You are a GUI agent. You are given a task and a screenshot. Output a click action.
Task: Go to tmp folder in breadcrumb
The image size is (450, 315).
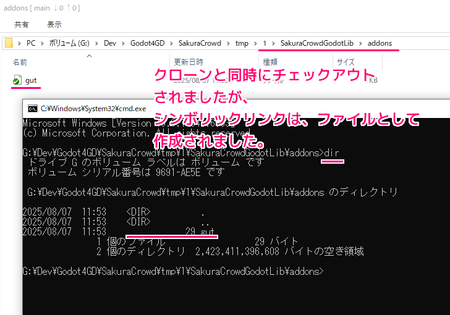tap(242, 43)
